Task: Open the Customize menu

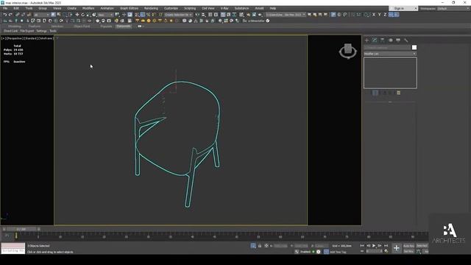Action: tap(171, 8)
